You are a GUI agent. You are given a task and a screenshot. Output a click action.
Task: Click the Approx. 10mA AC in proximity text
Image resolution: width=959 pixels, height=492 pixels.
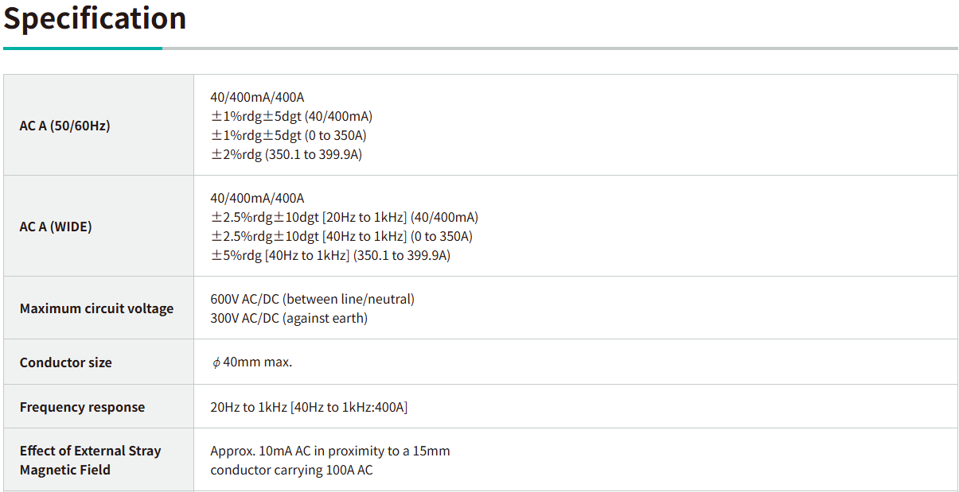coord(329,451)
